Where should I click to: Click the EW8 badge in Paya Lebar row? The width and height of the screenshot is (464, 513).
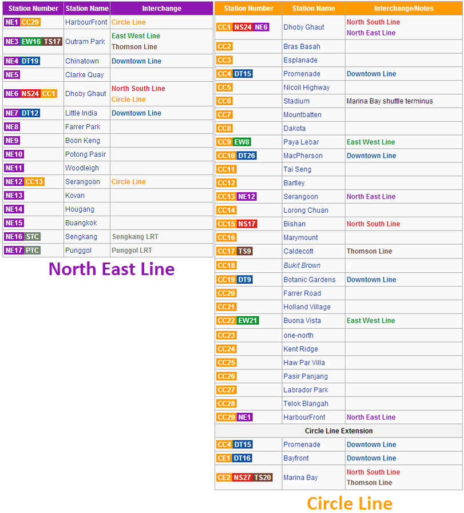(242, 142)
